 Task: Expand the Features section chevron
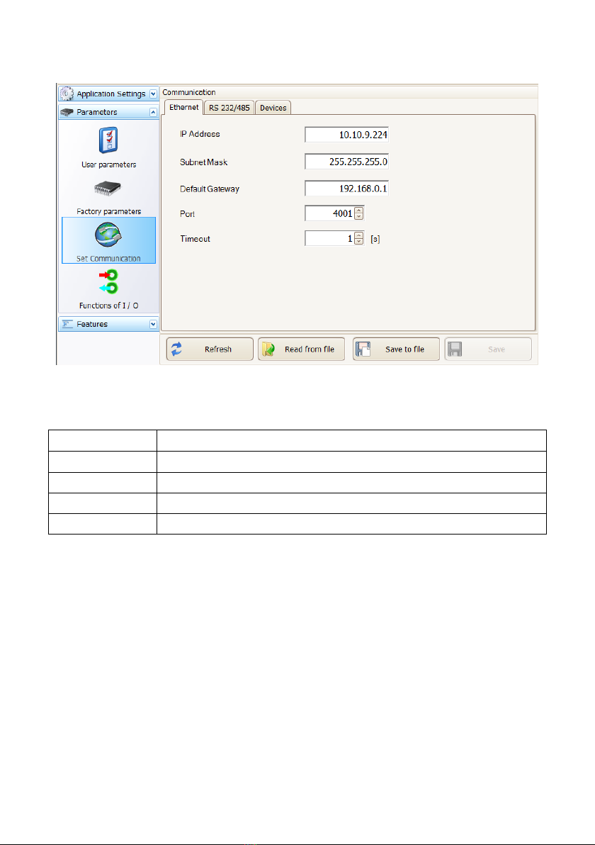[153, 324]
